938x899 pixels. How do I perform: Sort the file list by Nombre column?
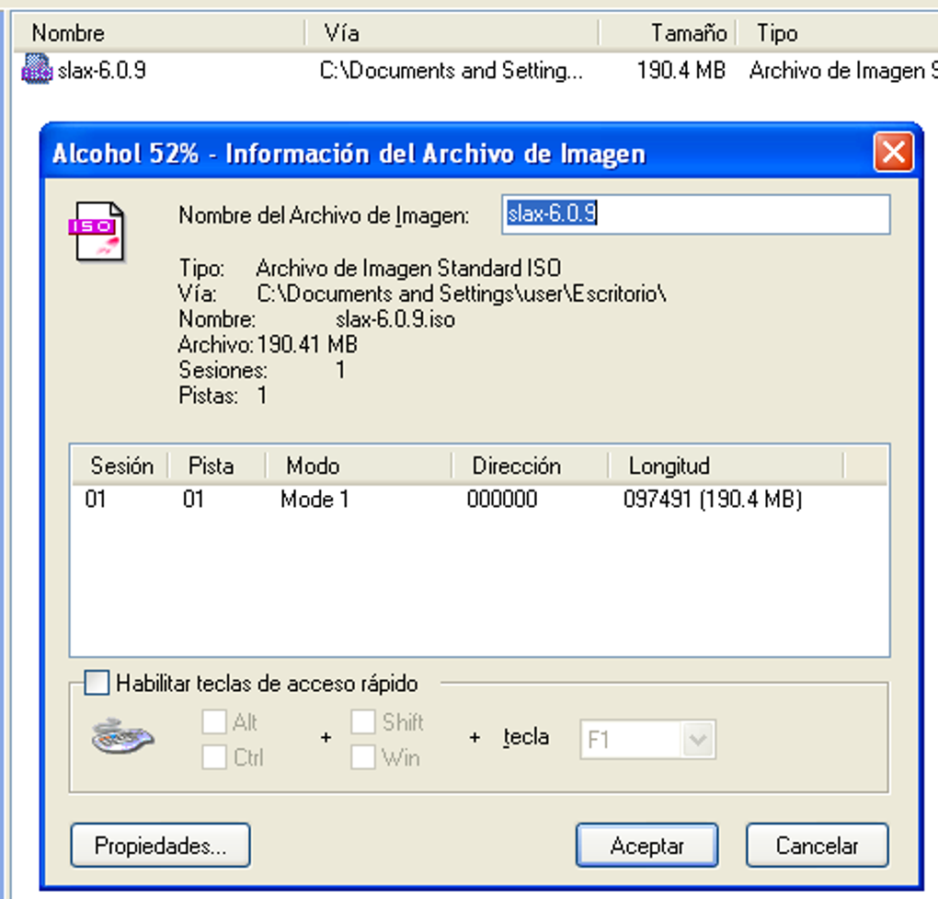pos(159,33)
